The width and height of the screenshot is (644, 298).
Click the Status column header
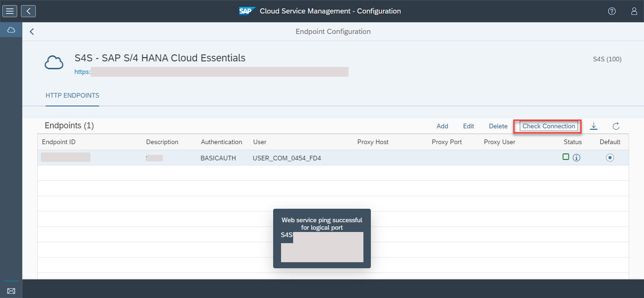(573, 142)
